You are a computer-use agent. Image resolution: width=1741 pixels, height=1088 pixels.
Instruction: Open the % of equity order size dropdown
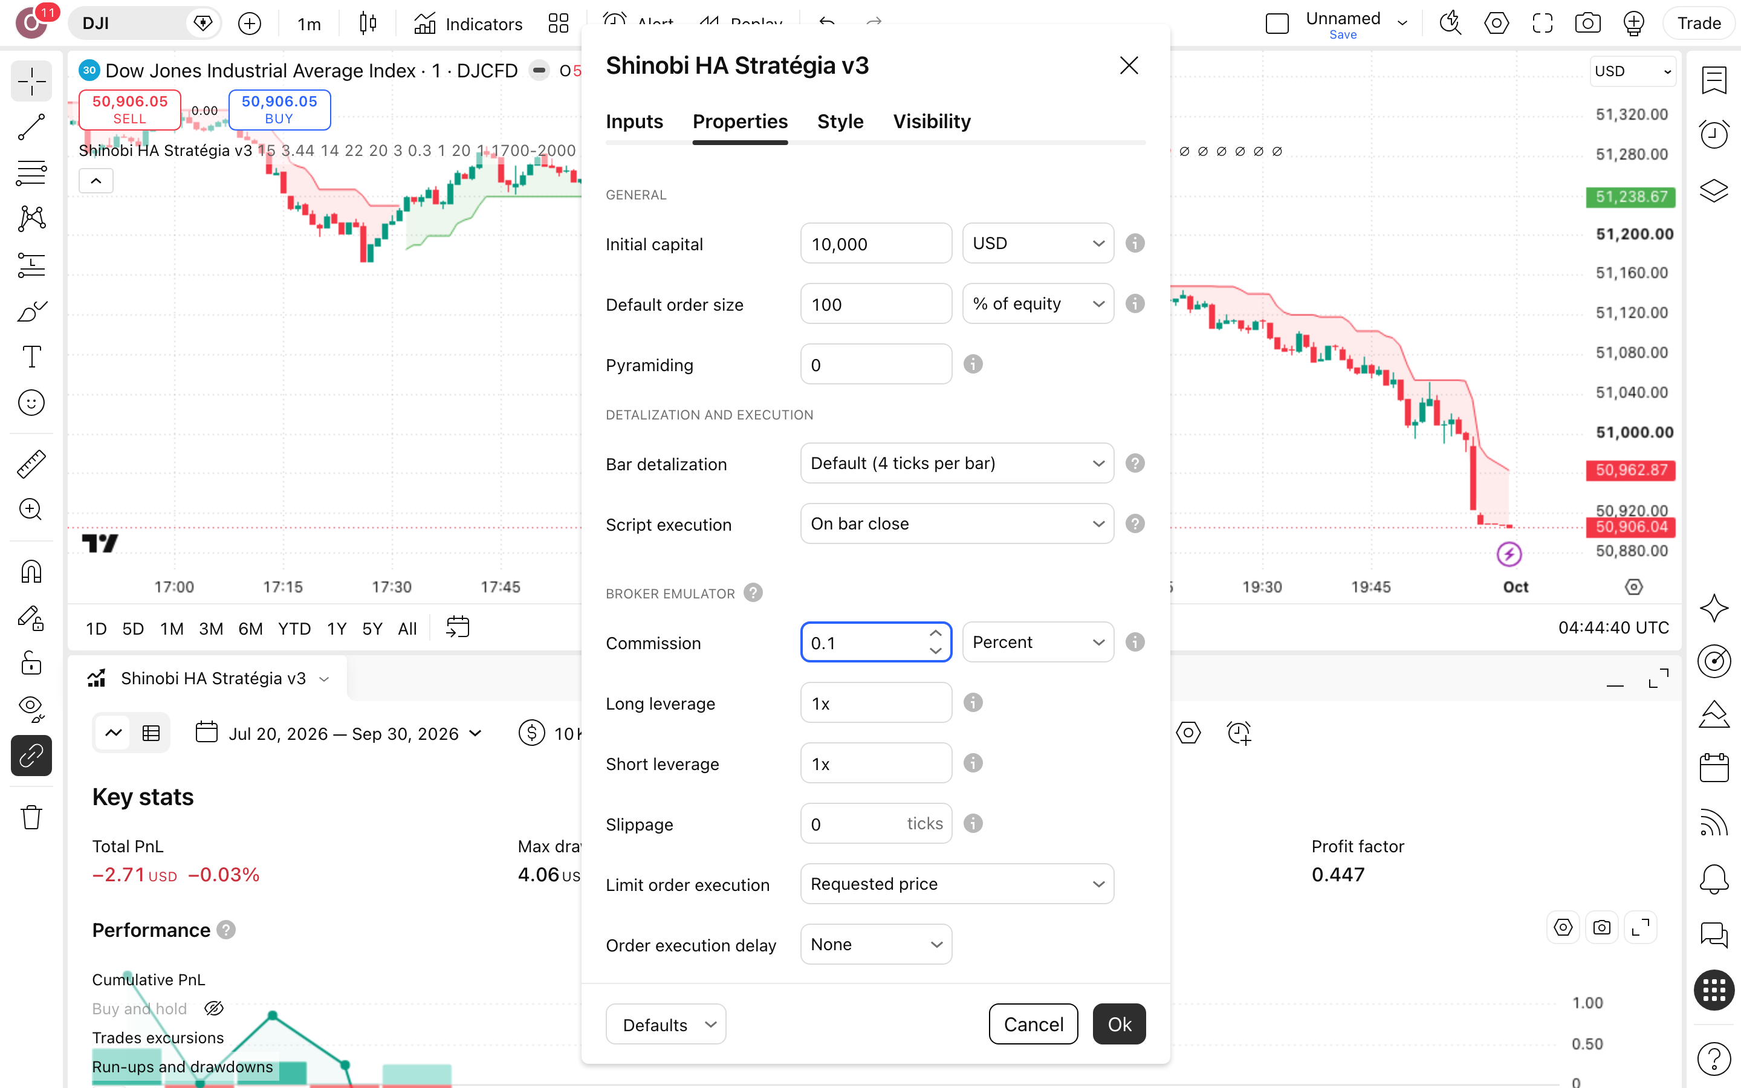(1038, 303)
